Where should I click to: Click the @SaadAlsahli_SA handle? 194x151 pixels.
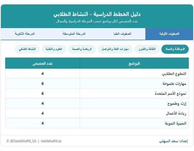point(23,141)
